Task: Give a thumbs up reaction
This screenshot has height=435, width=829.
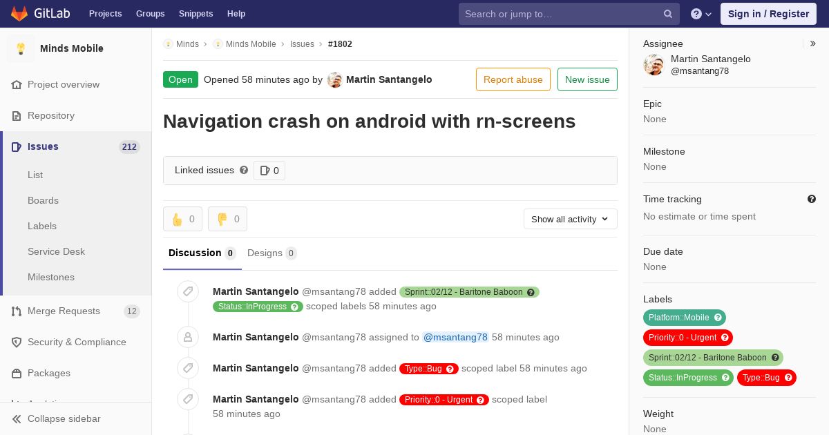Action: (182, 219)
